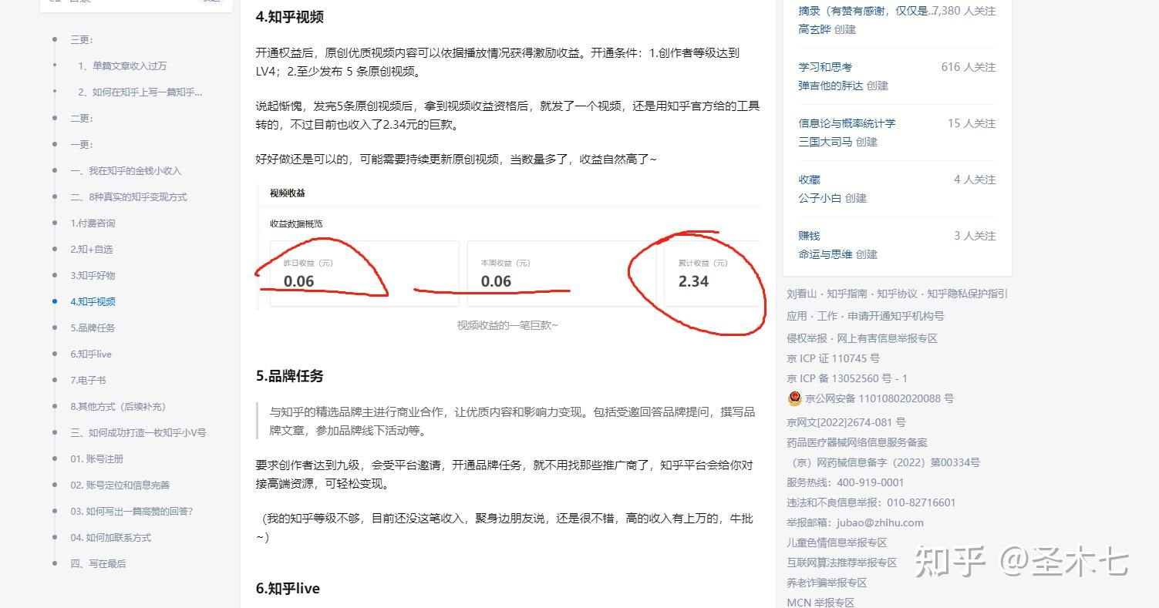
Task: Jump to 7.电子书 in the sidebar
Action: (x=88, y=380)
